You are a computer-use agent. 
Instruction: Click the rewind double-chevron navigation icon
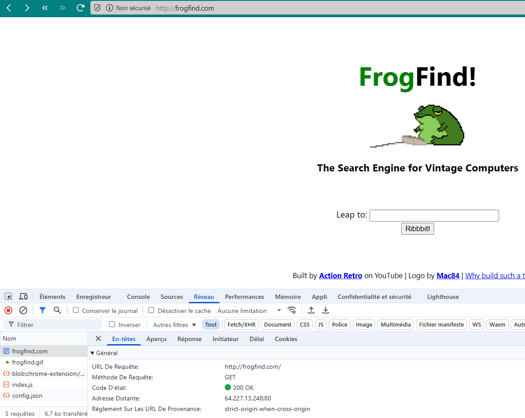point(44,8)
